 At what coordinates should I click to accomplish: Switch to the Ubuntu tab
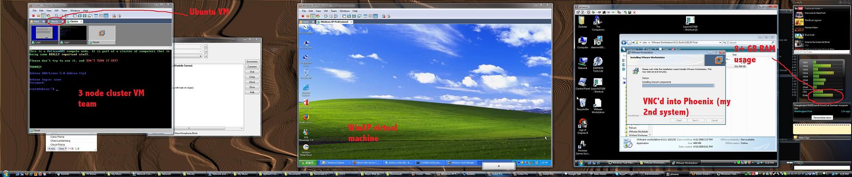[x=54, y=21]
